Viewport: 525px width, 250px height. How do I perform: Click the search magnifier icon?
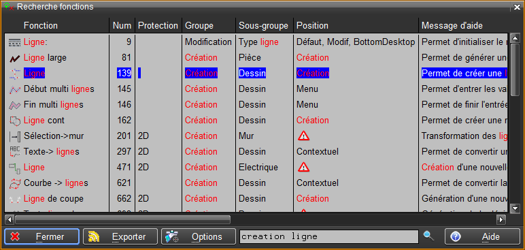pyautogui.click(x=428, y=236)
